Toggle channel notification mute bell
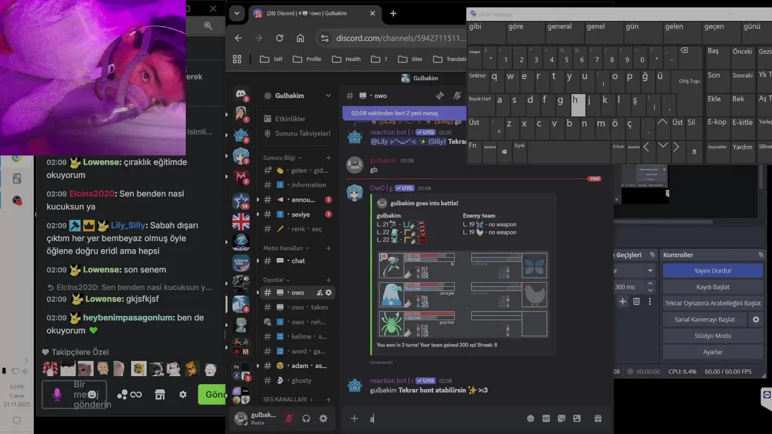 [457, 95]
